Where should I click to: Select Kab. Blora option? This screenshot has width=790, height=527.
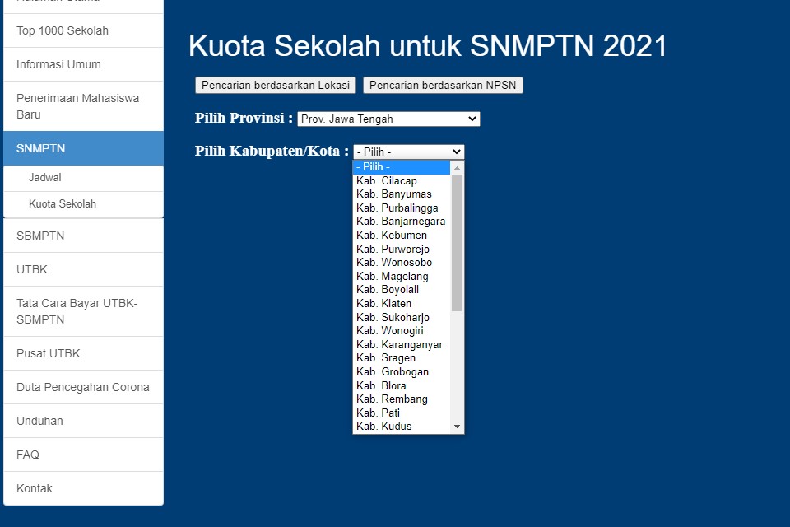(x=402, y=386)
